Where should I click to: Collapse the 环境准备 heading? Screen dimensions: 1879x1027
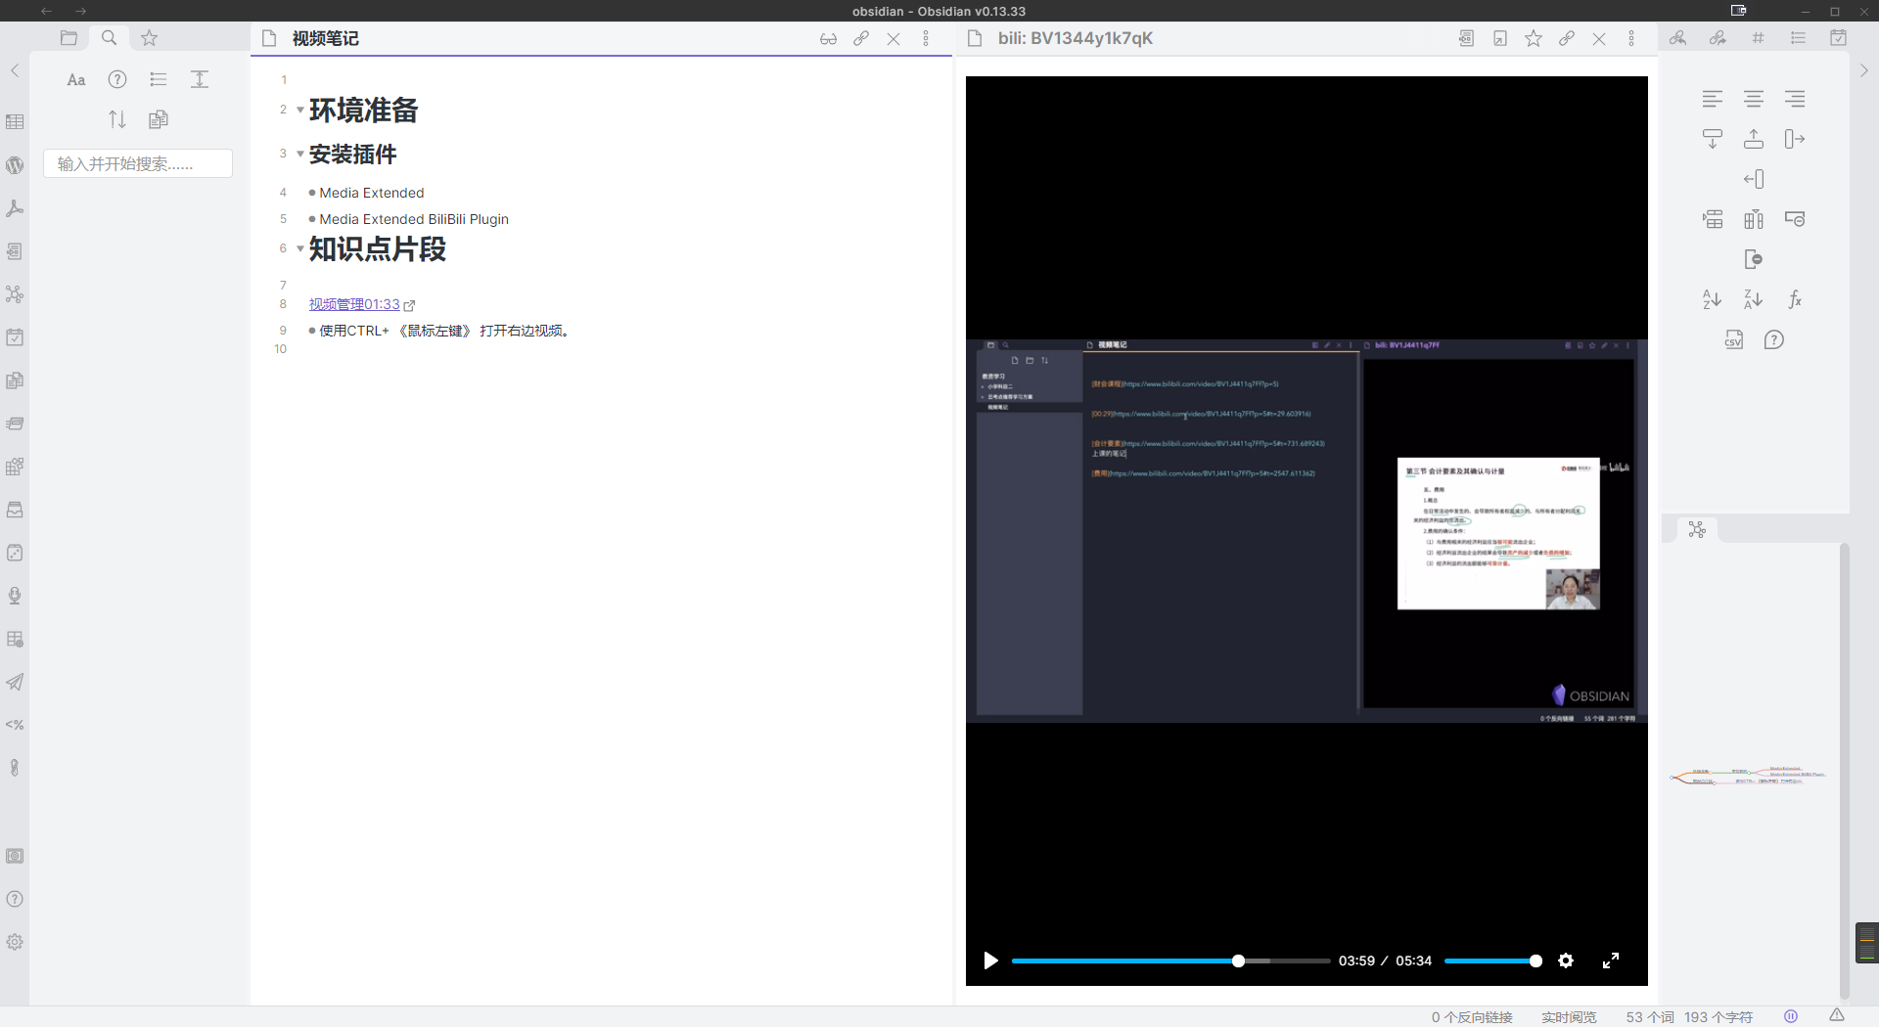point(300,110)
